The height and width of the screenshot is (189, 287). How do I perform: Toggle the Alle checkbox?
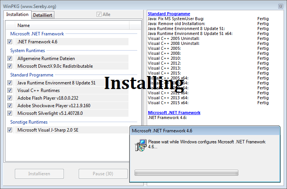(99, 14)
